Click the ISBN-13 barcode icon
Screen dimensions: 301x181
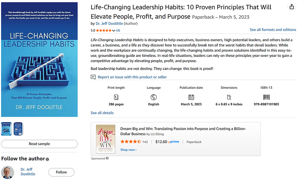coord(266,97)
